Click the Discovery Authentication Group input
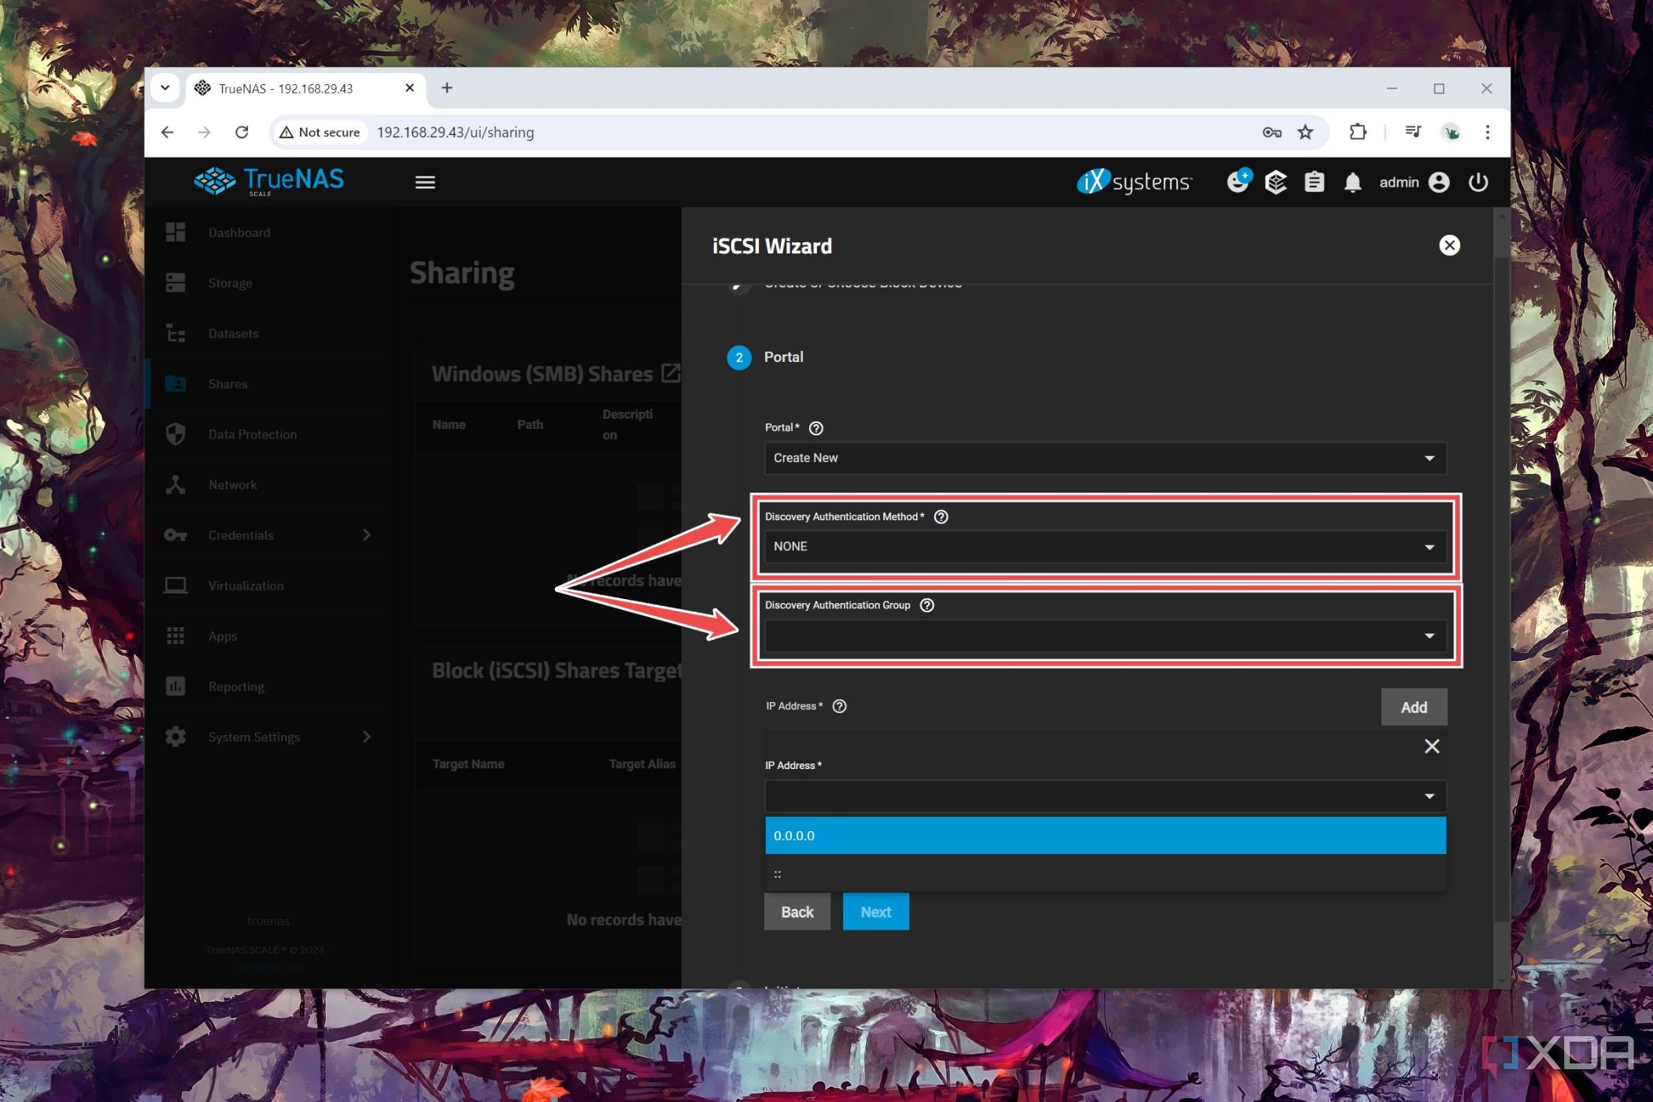 (1104, 634)
